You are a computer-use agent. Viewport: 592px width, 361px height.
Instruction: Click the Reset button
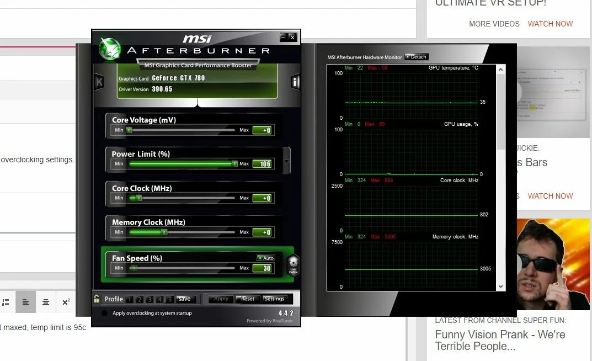[x=247, y=299]
